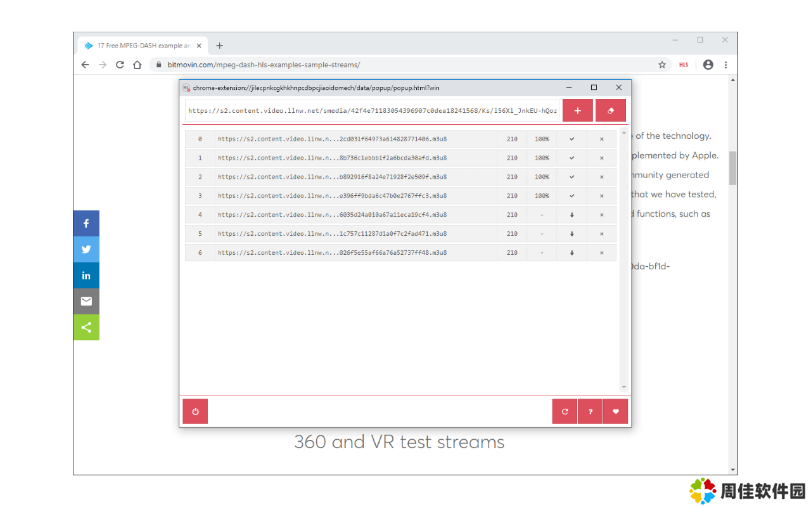
Task: Select the 17 Free MPEG-DASH browser tab
Action: (x=143, y=46)
